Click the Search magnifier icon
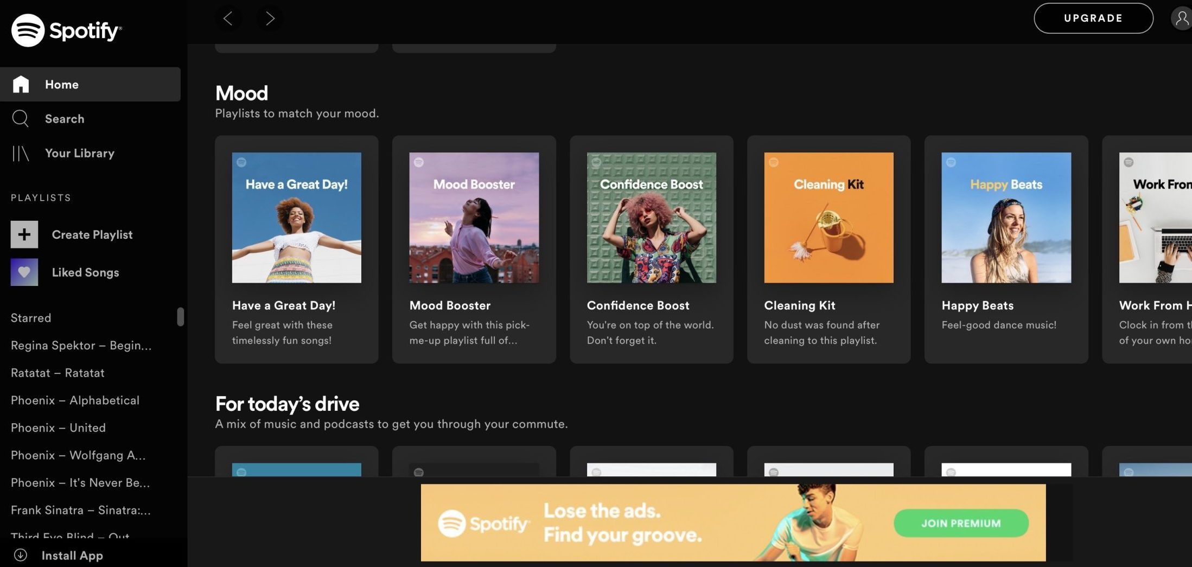The width and height of the screenshot is (1192, 567). 21,118
